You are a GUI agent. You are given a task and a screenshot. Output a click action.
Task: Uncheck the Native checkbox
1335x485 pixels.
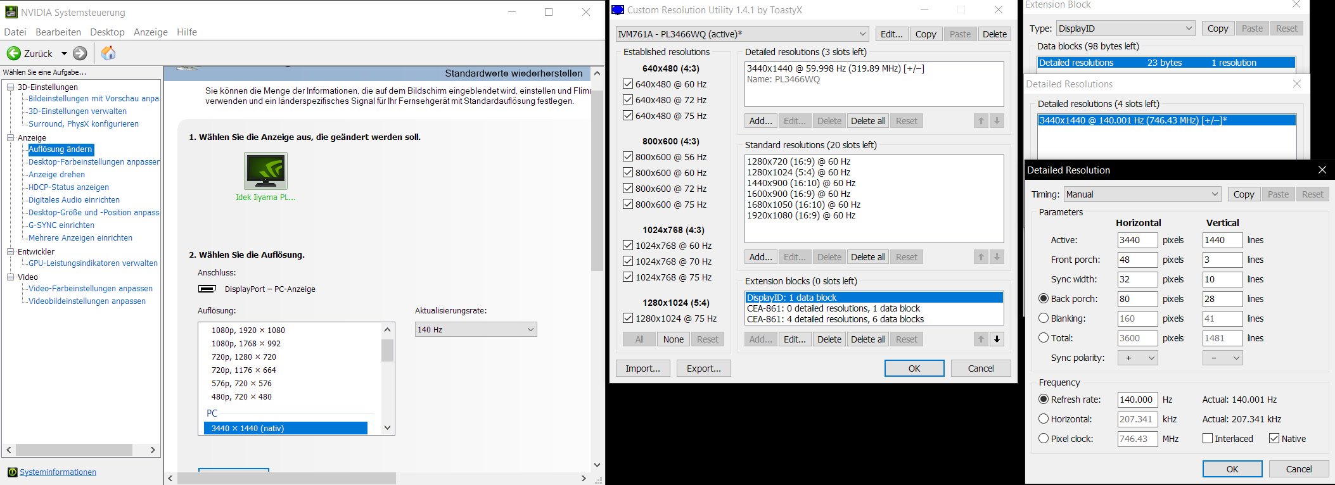point(1274,439)
